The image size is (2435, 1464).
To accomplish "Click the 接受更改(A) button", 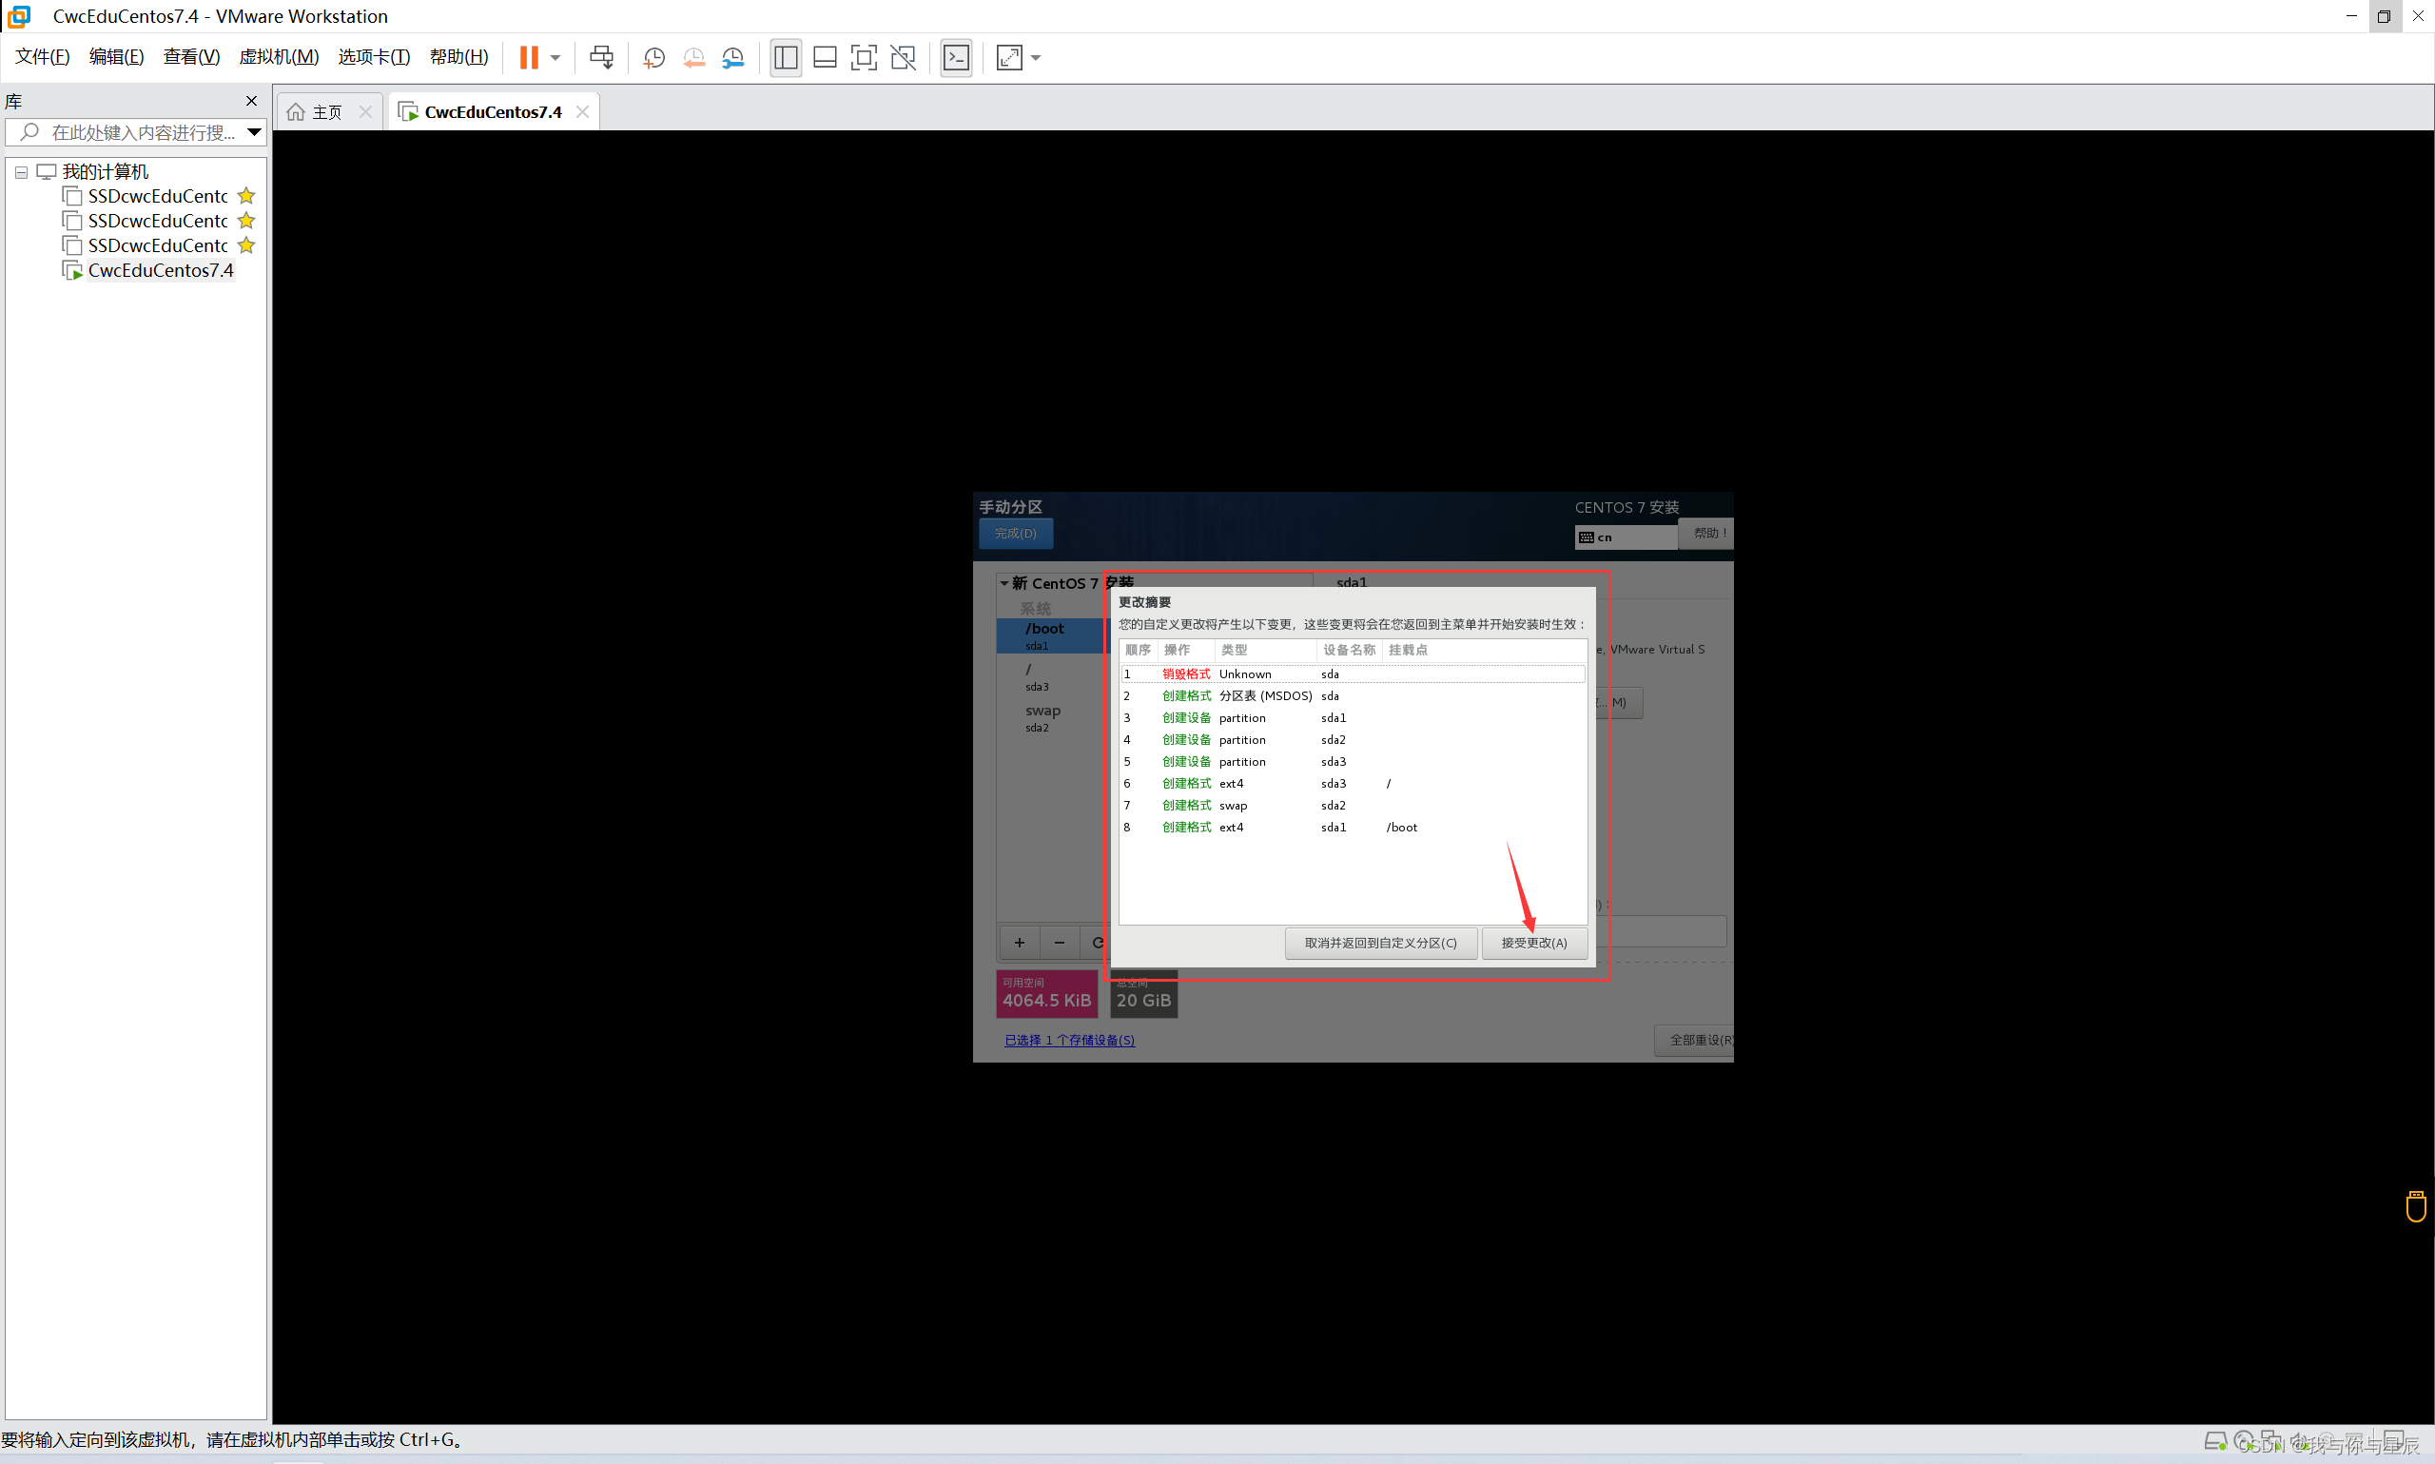I will click(x=1533, y=942).
